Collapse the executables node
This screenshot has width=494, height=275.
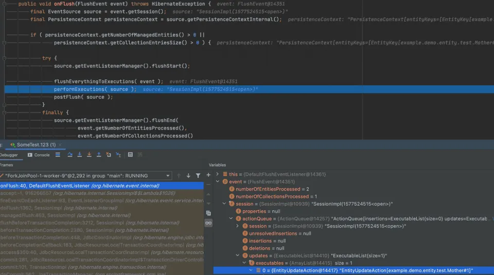(244, 263)
